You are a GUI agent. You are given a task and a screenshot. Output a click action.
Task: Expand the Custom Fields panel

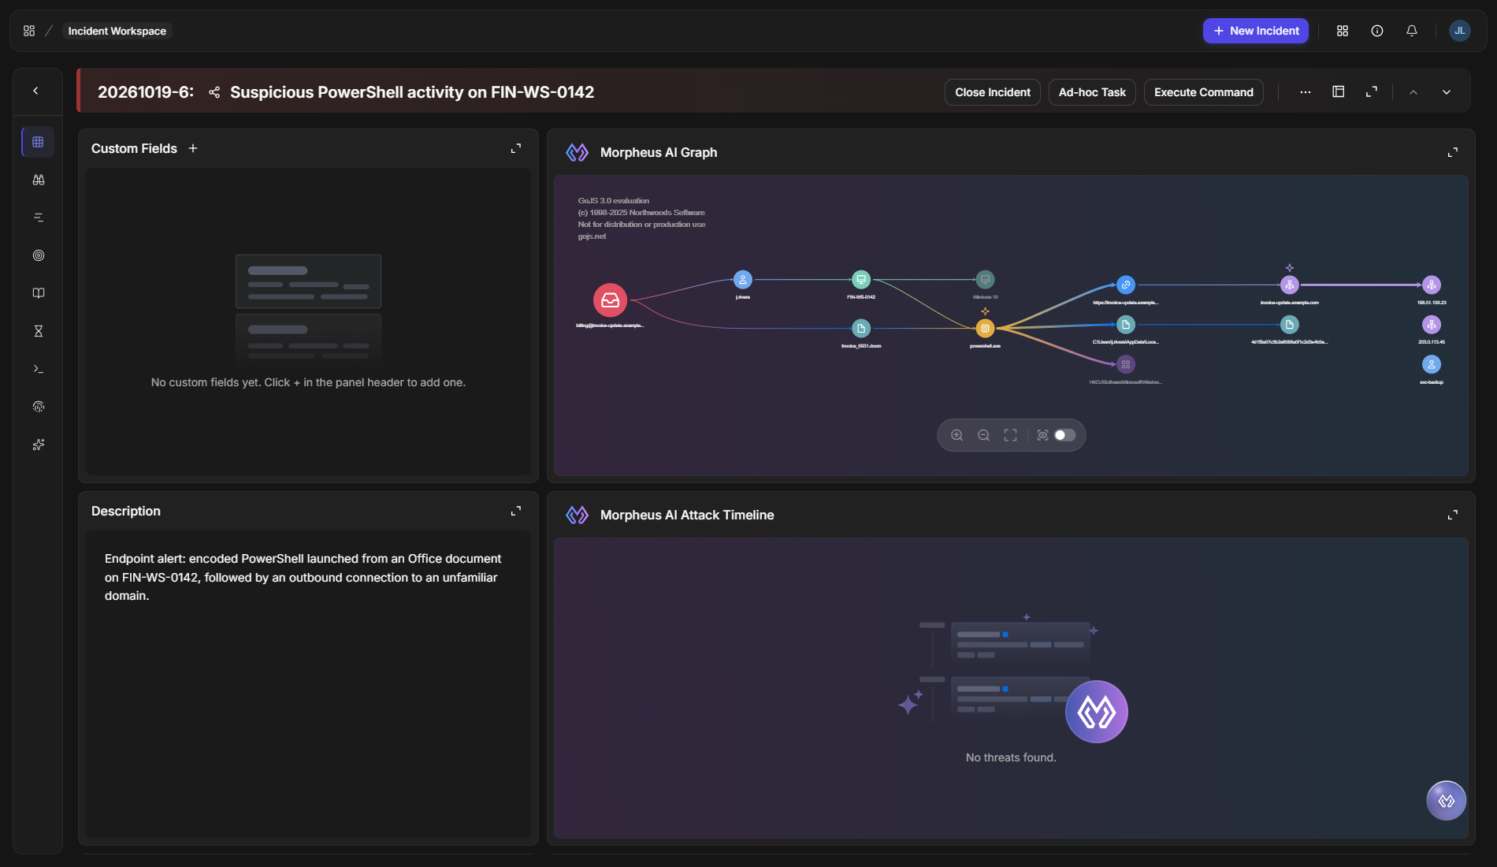pyautogui.click(x=516, y=148)
